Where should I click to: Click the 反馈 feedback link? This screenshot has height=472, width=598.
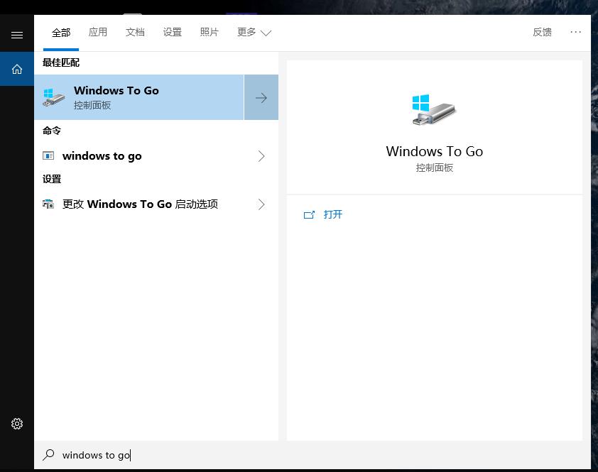[543, 32]
